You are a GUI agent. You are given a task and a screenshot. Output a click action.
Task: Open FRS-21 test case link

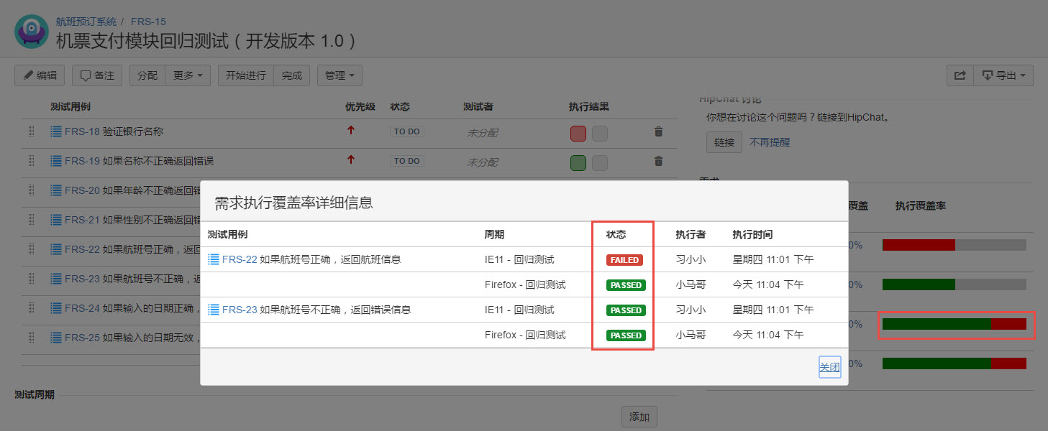tap(82, 220)
